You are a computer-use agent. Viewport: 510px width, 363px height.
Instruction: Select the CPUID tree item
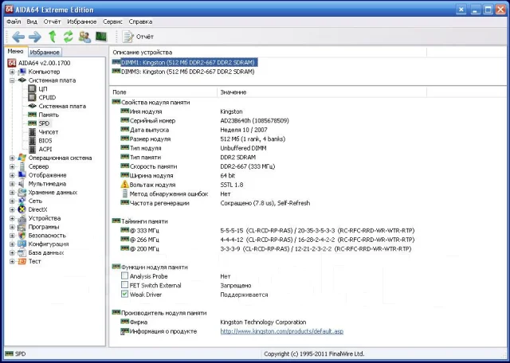[47, 97]
